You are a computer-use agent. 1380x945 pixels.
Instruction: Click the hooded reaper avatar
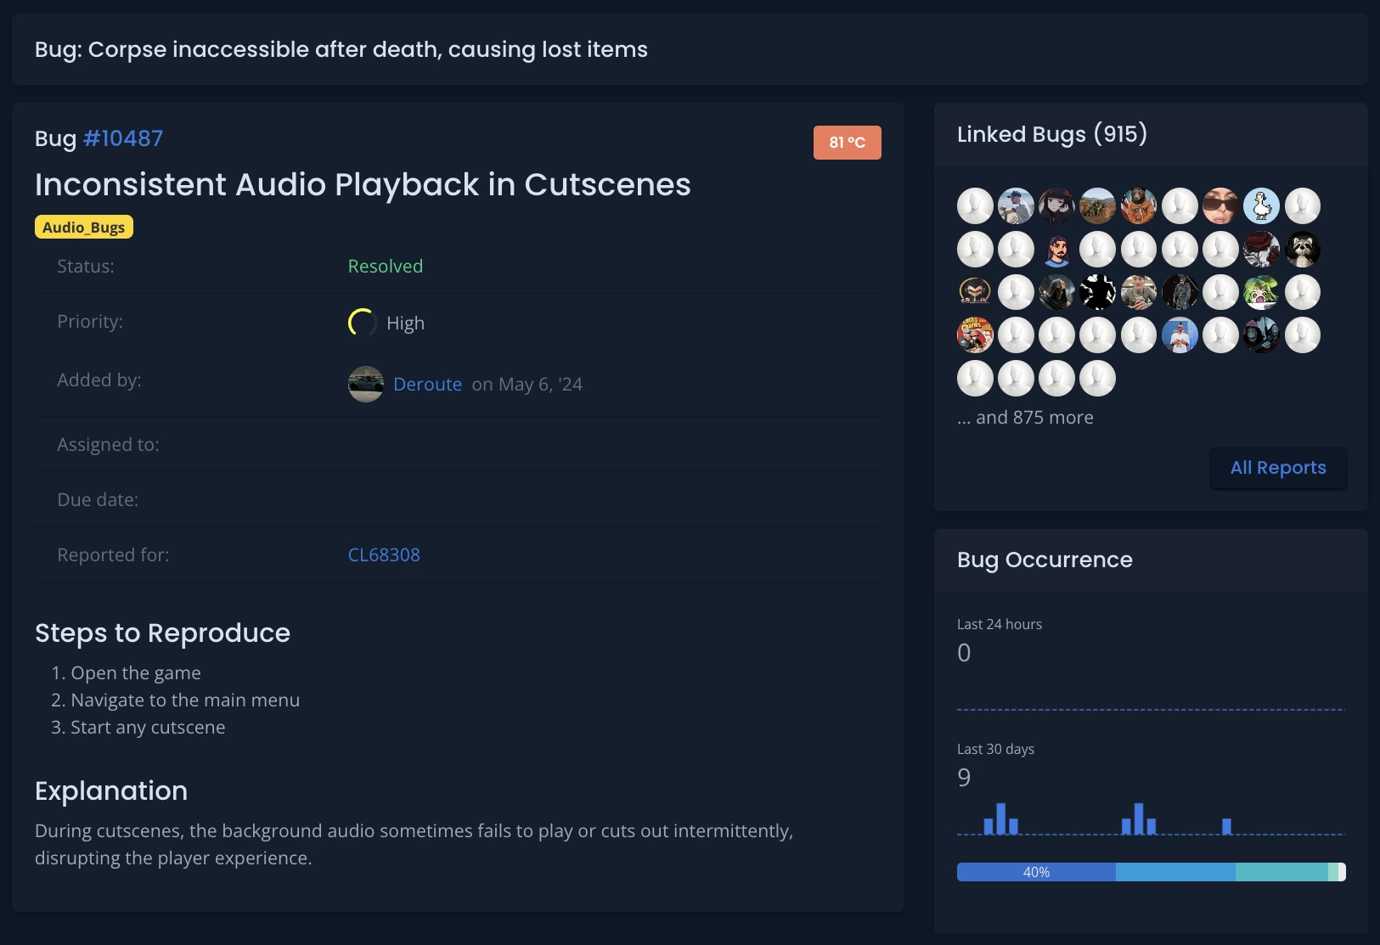pos(1057,292)
